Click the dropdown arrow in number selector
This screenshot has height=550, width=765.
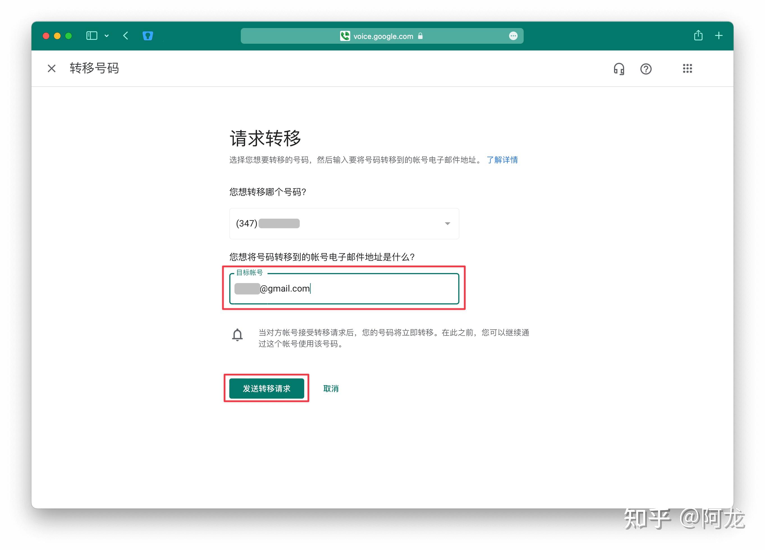[x=447, y=223]
